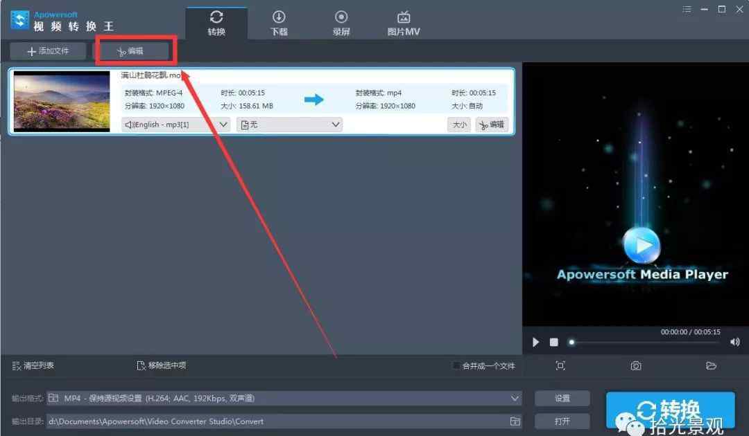
Task: Click the 添加文件 (Add files) button
Action: (49, 51)
